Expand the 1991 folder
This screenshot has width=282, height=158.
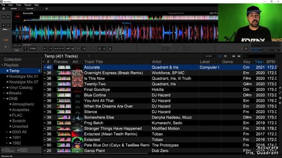click(x=7, y=137)
